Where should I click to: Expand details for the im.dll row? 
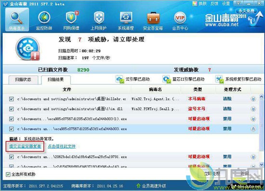click(253, 109)
